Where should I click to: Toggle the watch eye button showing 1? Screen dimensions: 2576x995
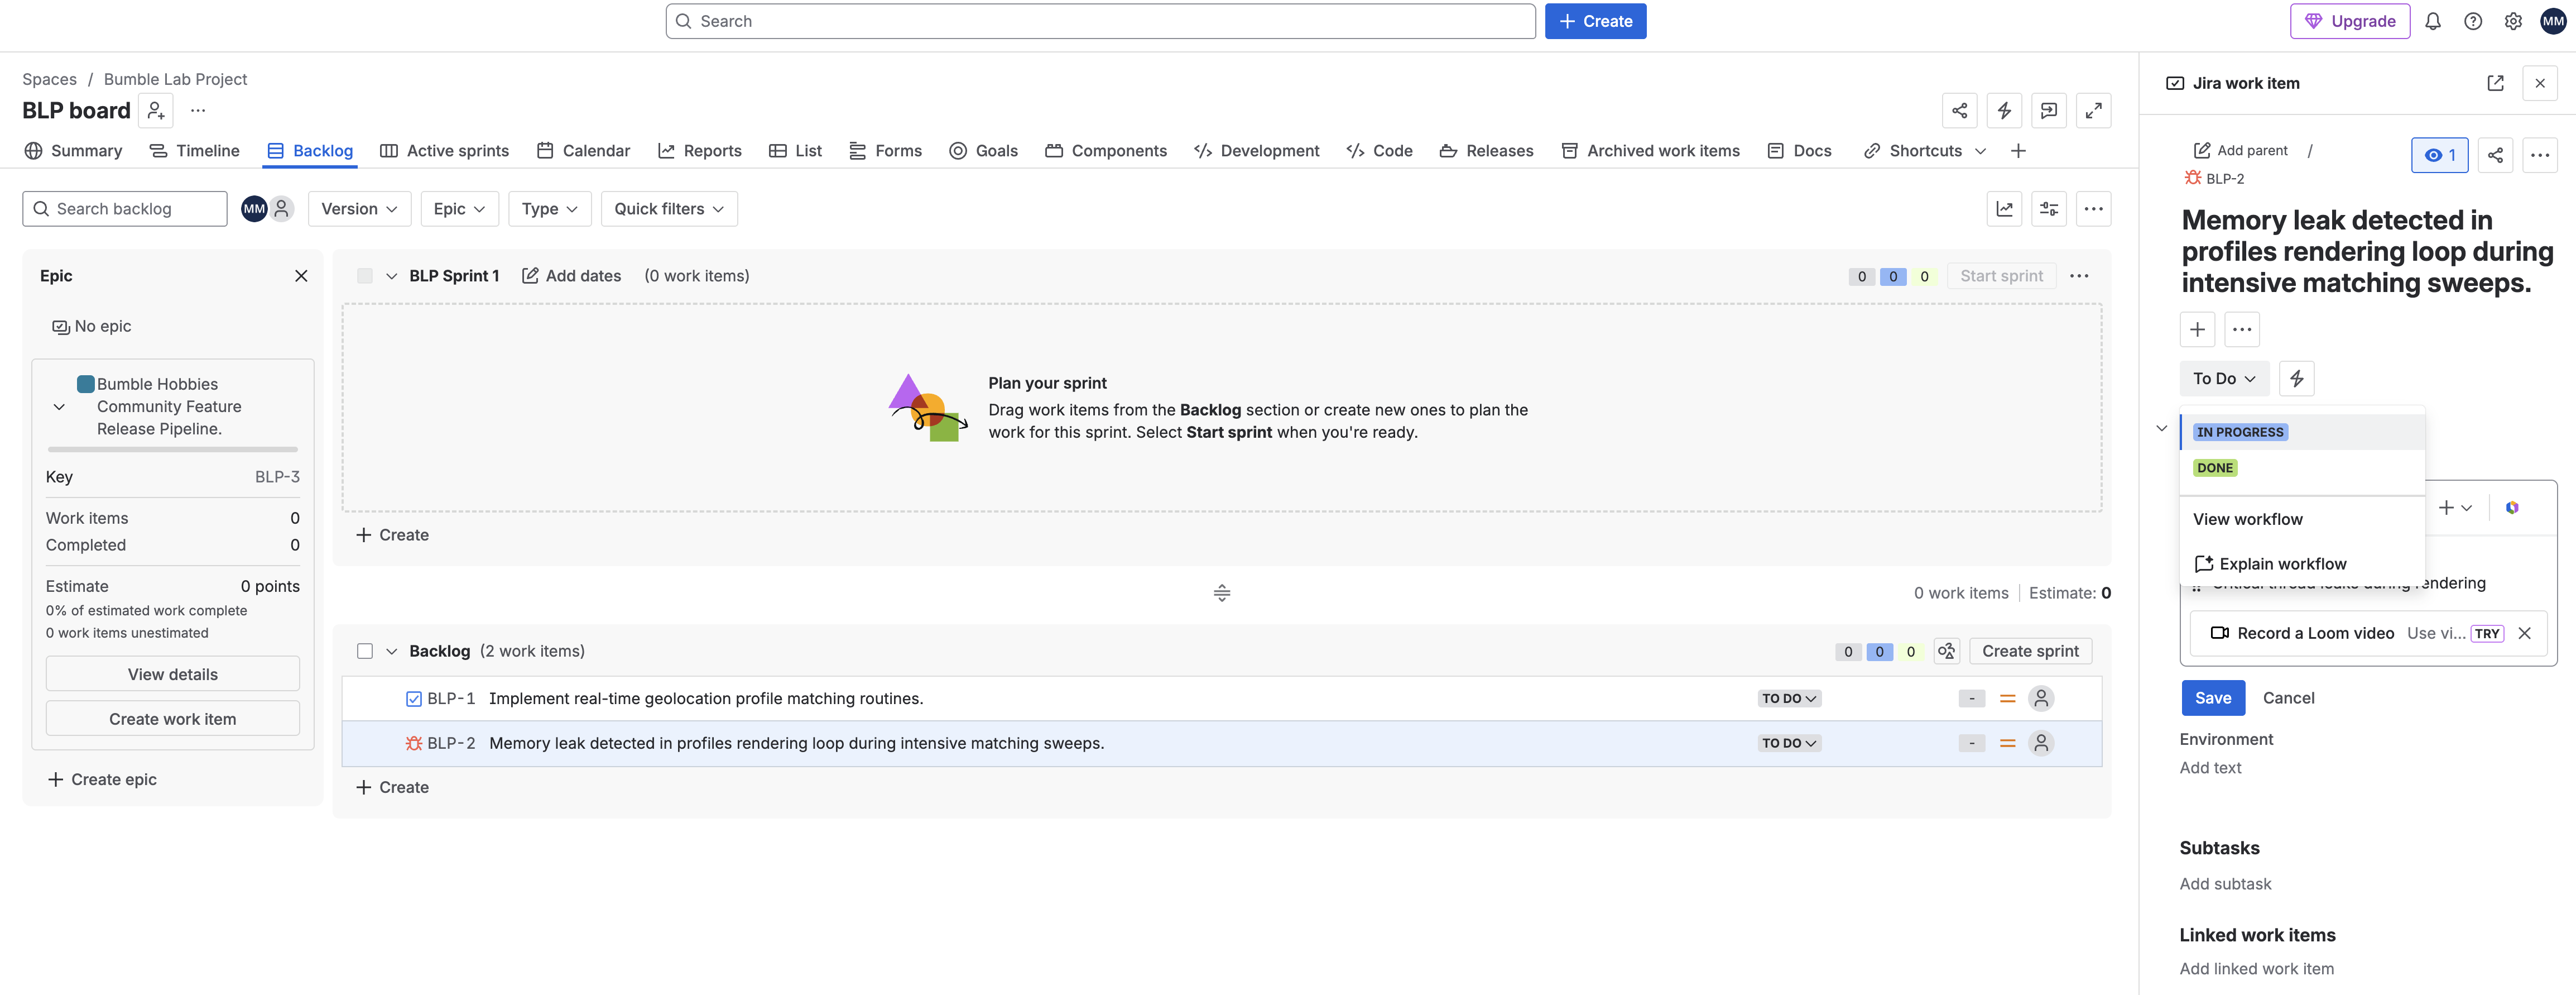click(x=2440, y=155)
